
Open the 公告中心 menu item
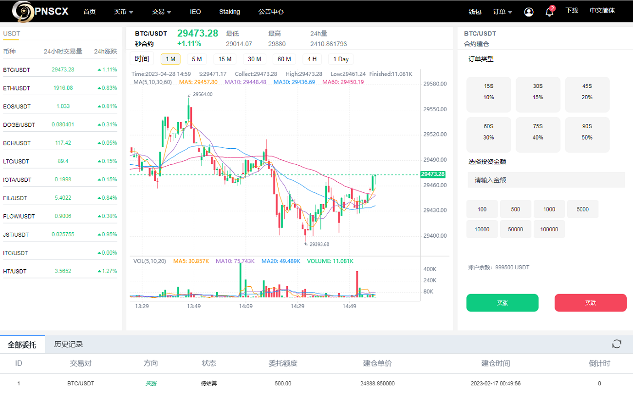click(x=271, y=11)
